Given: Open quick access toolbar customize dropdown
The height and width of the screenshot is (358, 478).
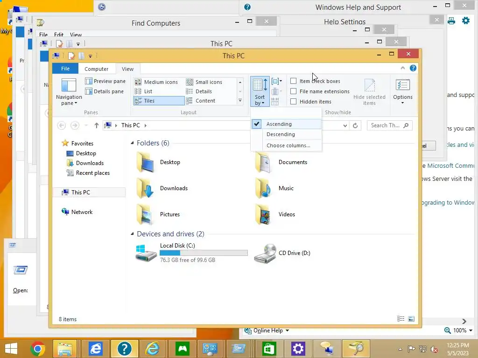Looking at the screenshot, I should click(90, 56).
